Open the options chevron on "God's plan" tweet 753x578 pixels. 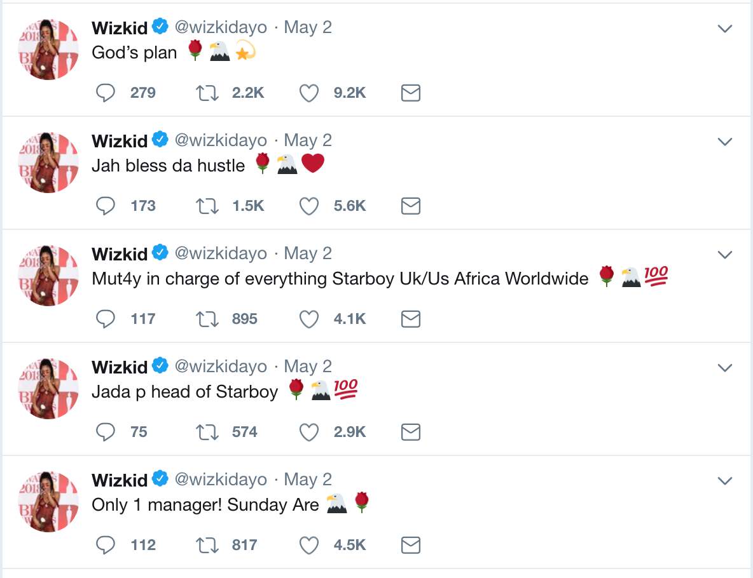(x=724, y=29)
